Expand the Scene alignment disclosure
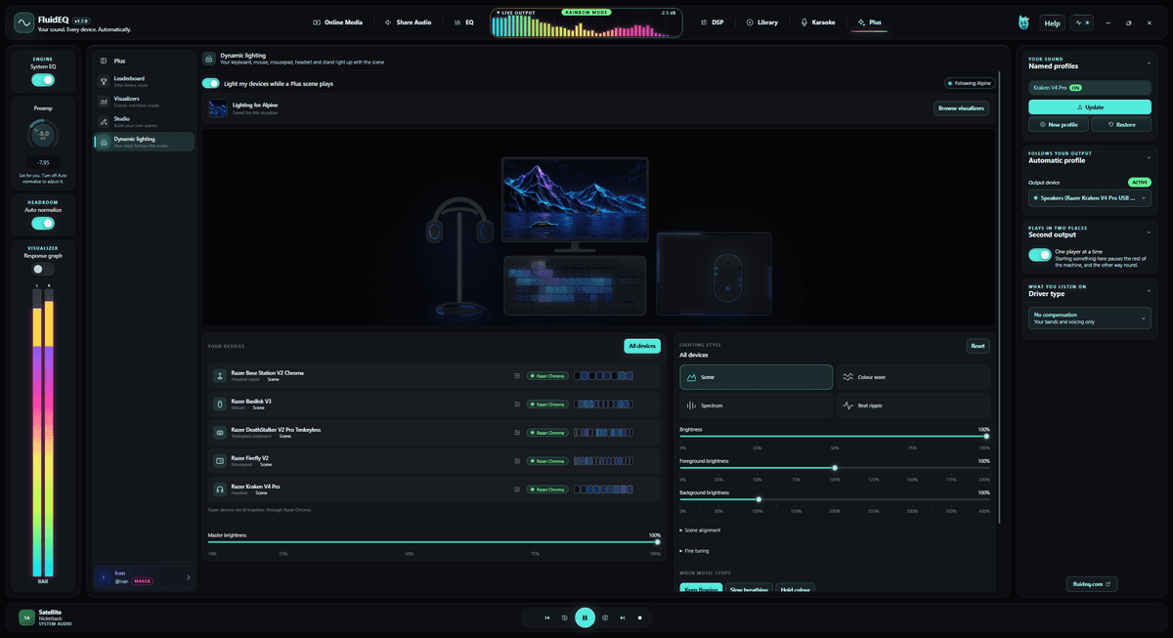The width and height of the screenshot is (1173, 638). click(x=701, y=530)
